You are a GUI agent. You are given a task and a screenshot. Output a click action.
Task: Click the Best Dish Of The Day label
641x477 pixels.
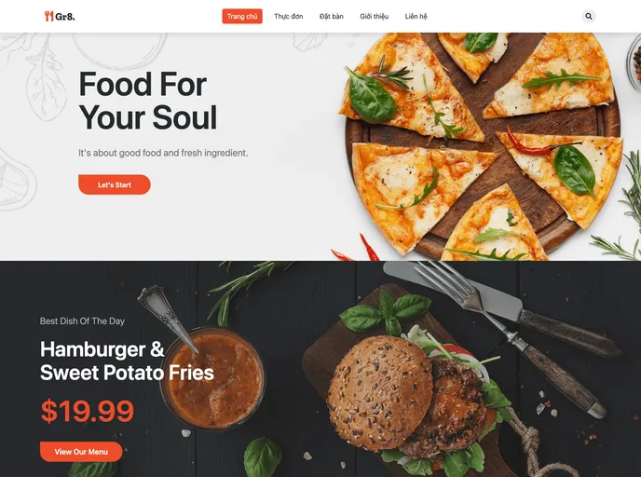click(x=82, y=321)
